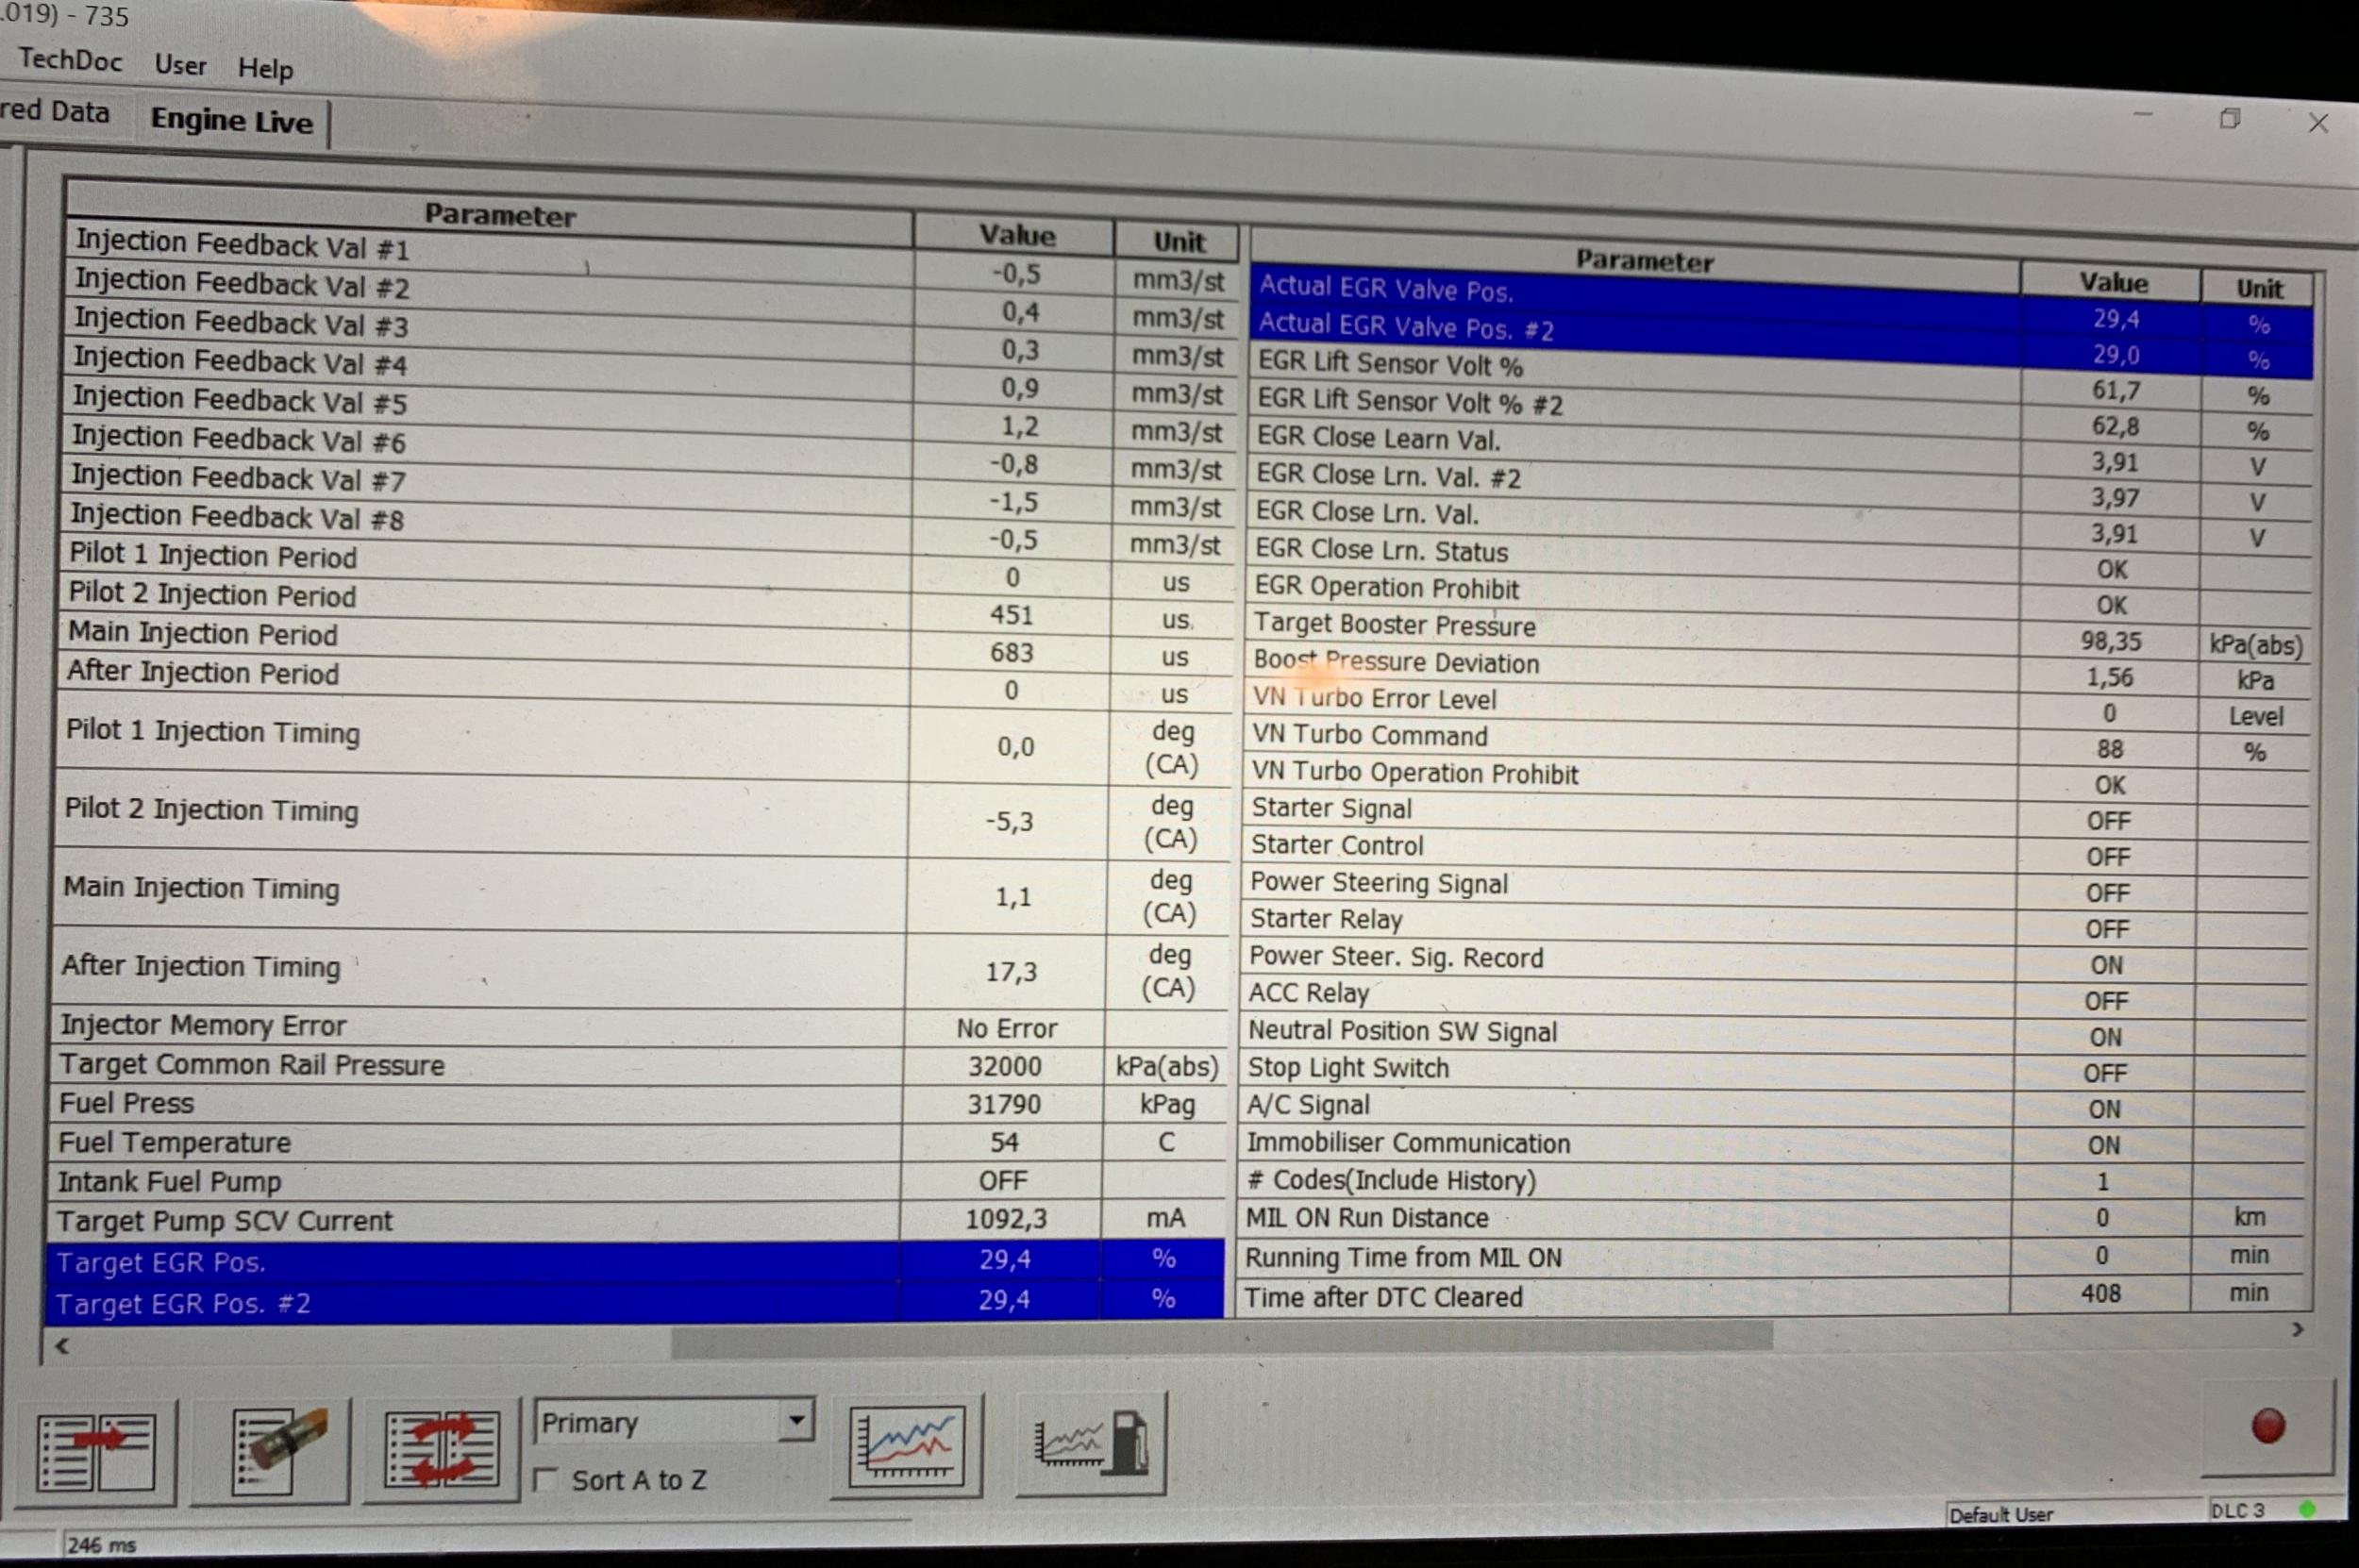Image resolution: width=2359 pixels, height=1568 pixels.
Task: Open the TechDoc menu
Action: pos(70,60)
